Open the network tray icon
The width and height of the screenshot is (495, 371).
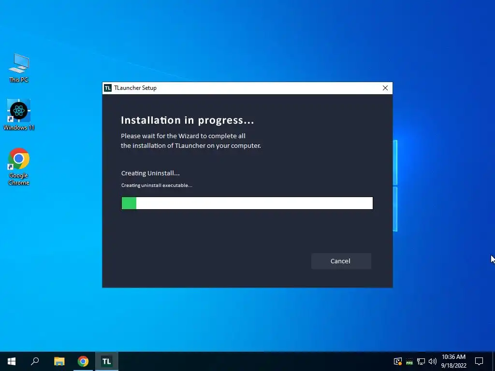point(421,361)
